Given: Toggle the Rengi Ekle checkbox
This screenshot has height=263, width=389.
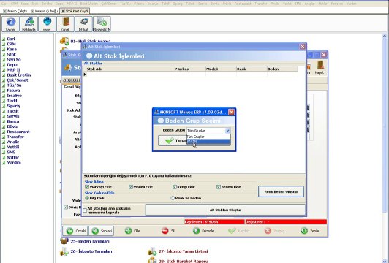Looking at the screenshot, I should click(x=175, y=187).
